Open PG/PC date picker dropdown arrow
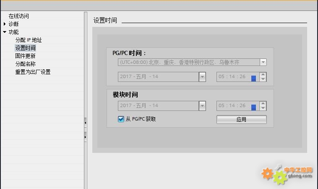318x189 pixels. tap(202, 77)
